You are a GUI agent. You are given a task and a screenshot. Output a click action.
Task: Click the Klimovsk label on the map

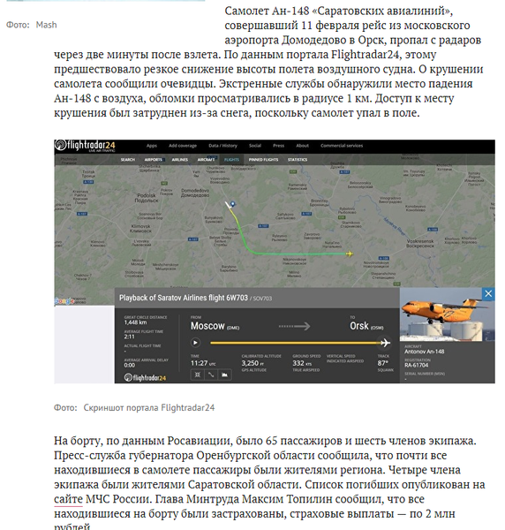click(141, 229)
